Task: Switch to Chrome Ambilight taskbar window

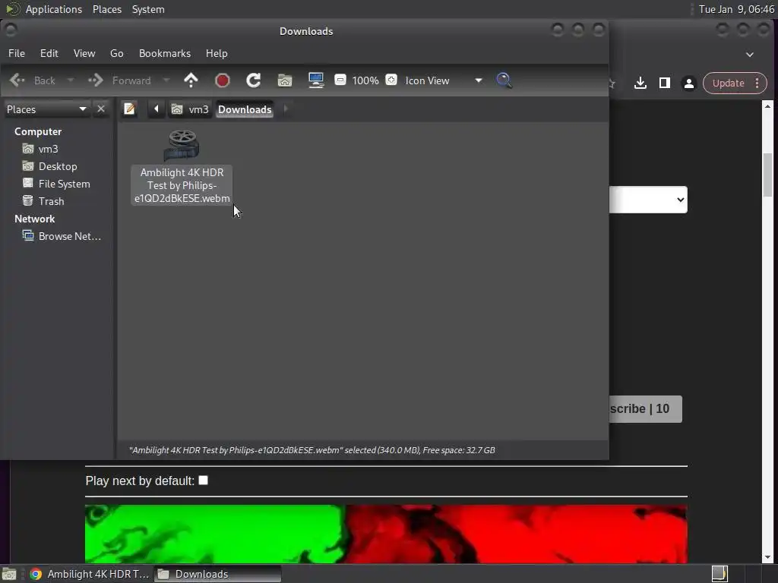Action: (x=90, y=574)
